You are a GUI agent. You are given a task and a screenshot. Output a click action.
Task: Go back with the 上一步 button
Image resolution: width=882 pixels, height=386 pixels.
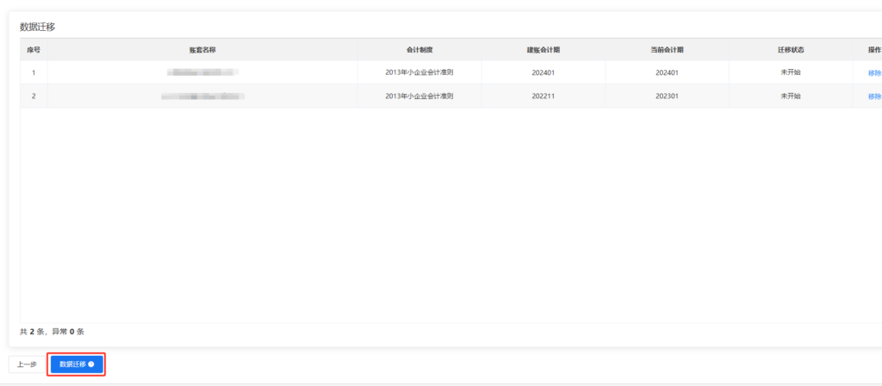tap(27, 364)
